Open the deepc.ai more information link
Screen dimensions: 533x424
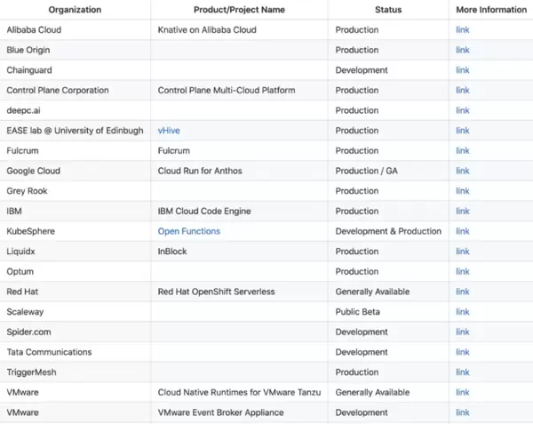[462, 110]
